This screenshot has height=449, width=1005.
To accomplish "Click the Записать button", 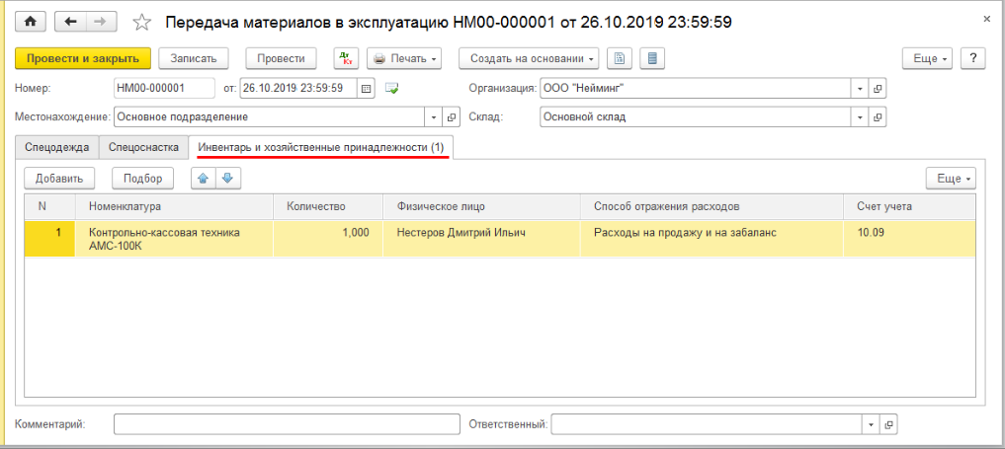I will 194,58.
